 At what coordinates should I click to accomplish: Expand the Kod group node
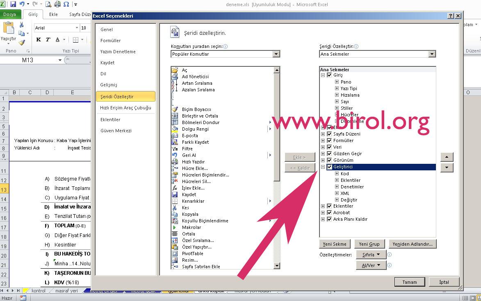coord(337,174)
